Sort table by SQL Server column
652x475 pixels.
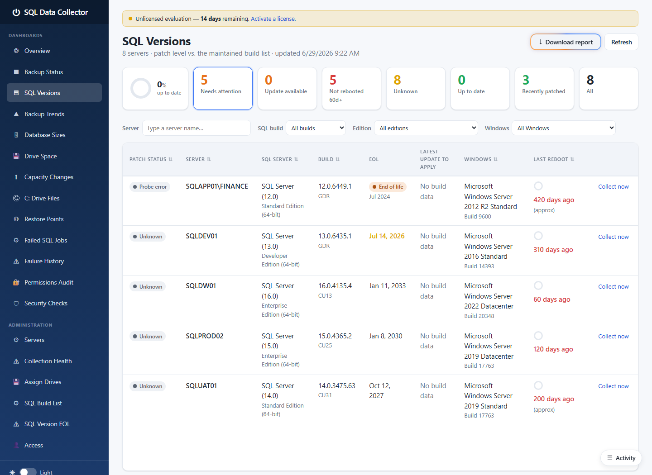280,159
